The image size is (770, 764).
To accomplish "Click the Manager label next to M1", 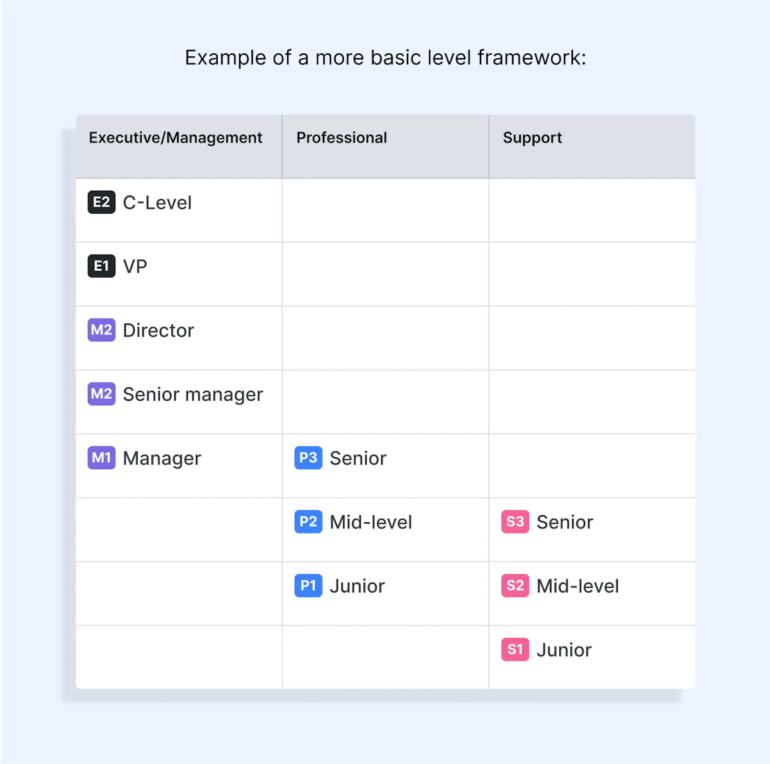I will [162, 458].
